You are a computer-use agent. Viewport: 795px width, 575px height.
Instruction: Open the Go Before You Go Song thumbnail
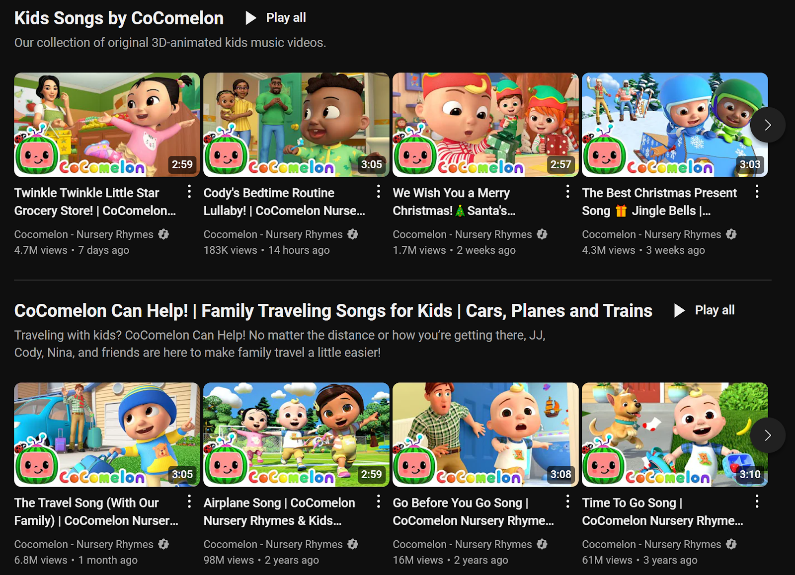pyautogui.click(x=485, y=434)
